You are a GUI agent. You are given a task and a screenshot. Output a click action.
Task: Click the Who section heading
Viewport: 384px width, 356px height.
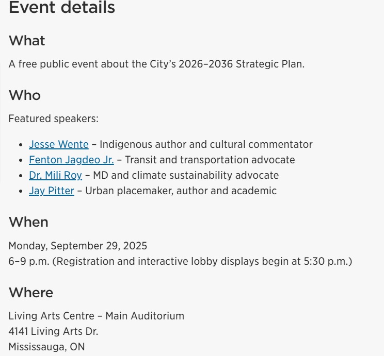click(24, 95)
